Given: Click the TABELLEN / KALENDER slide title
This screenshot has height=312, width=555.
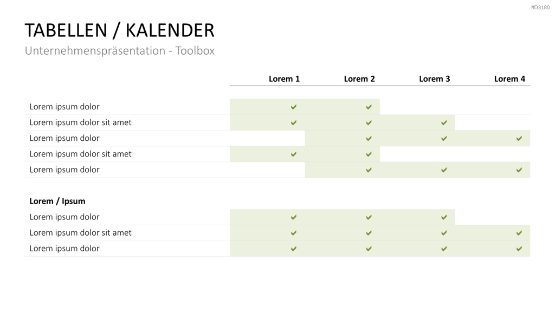Looking at the screenshot, I should pyautogui.click(x=120, y=30).
